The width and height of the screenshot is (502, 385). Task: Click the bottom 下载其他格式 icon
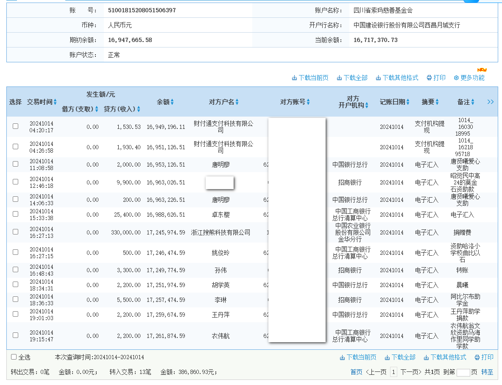[427, 357]
